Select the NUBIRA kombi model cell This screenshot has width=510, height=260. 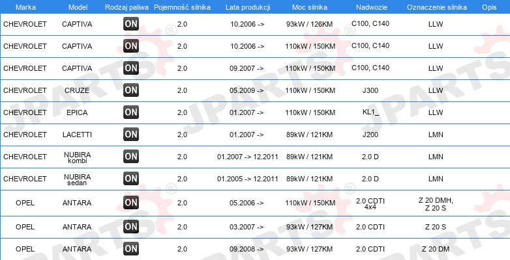78,157
